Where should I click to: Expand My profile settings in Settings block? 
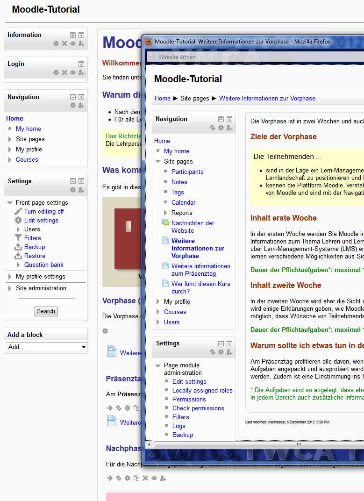click(x=10, y=276)
